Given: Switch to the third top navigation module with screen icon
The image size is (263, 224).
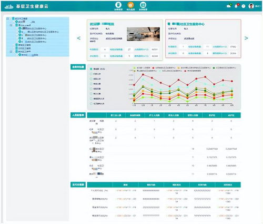Looking at the screenshot, I should coord(143,5).
